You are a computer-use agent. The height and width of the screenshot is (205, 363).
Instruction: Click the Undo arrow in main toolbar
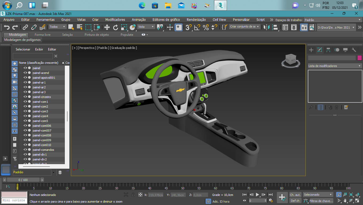tap(7, 27)
